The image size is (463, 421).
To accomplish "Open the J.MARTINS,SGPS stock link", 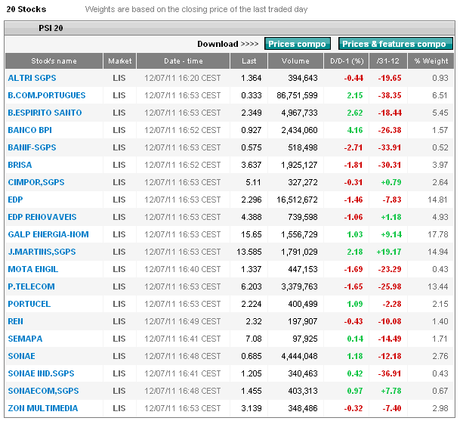I will [x=42, y=252].
